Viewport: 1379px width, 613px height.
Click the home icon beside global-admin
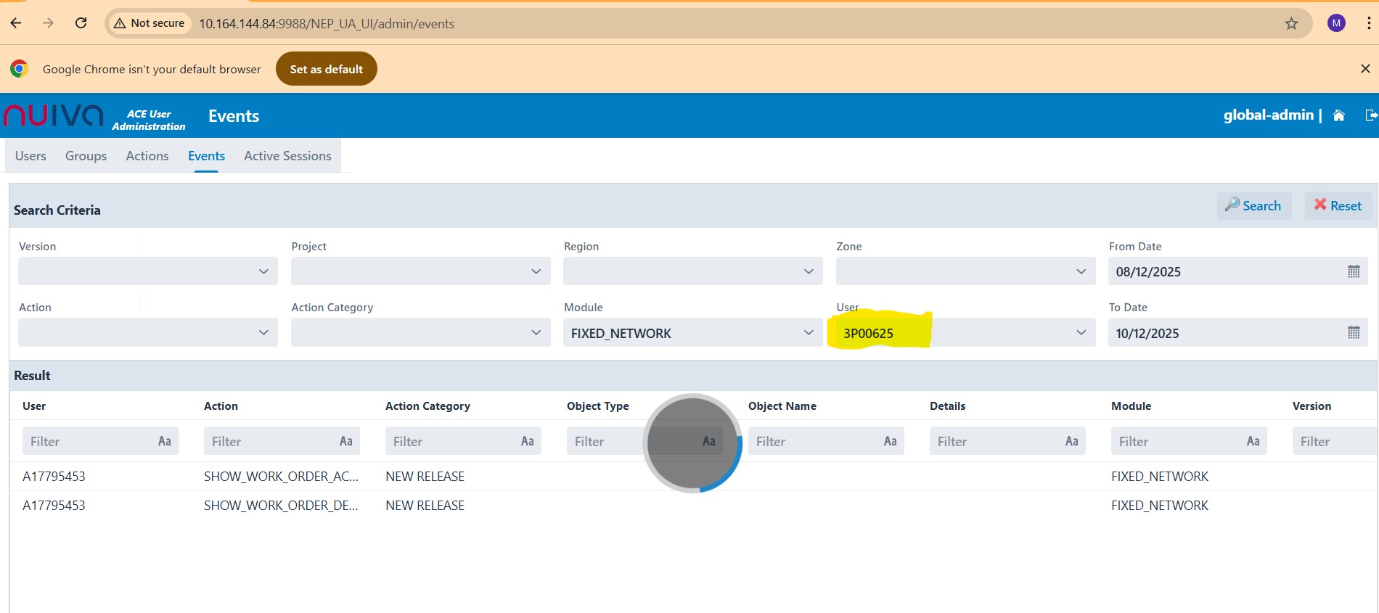[x=1339, y=115]
